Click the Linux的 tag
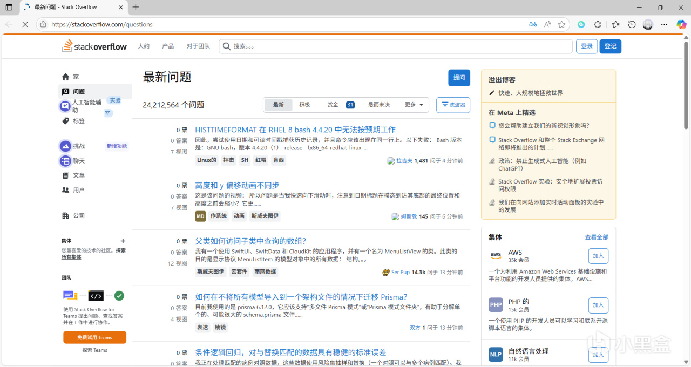The image size is (691, 367). click(x=207, y=160)
